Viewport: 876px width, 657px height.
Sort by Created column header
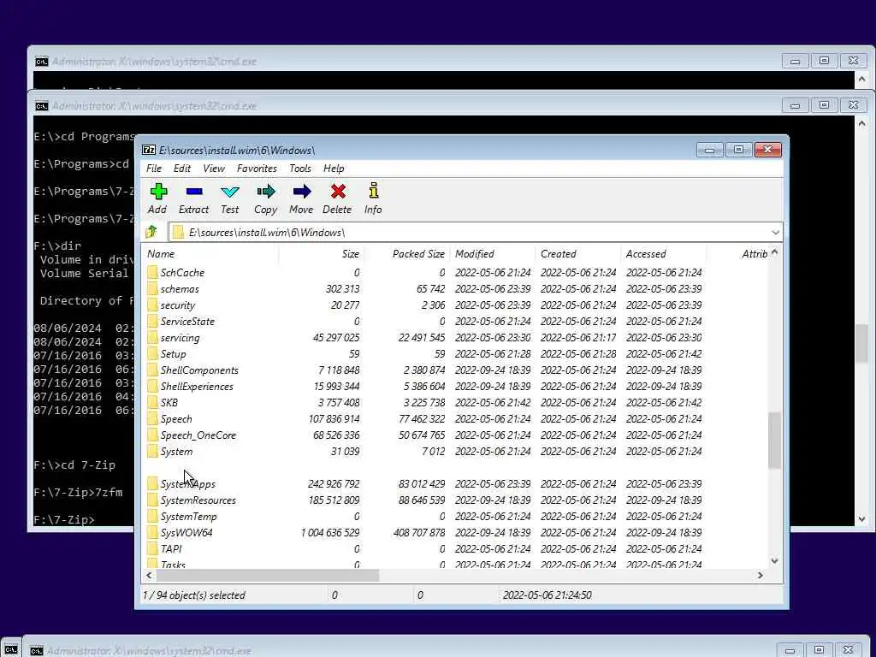pyautogui.click(x=577, y=253)
